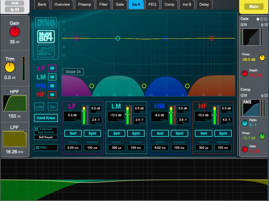Screen dimensions: 269x201
Task: Click the red Gain knob
Action: 14,32
